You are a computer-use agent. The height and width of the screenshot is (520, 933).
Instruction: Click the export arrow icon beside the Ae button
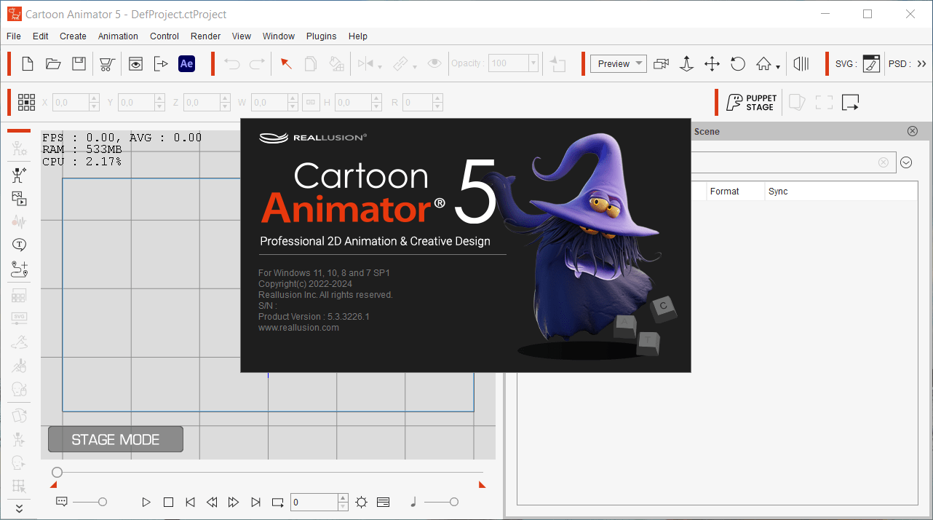click(161, 64)
